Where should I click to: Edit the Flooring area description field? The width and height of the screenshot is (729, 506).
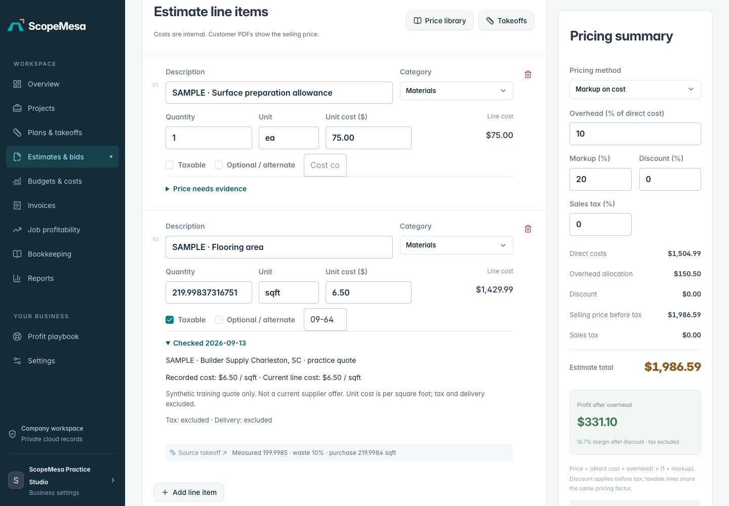[279, 247]
